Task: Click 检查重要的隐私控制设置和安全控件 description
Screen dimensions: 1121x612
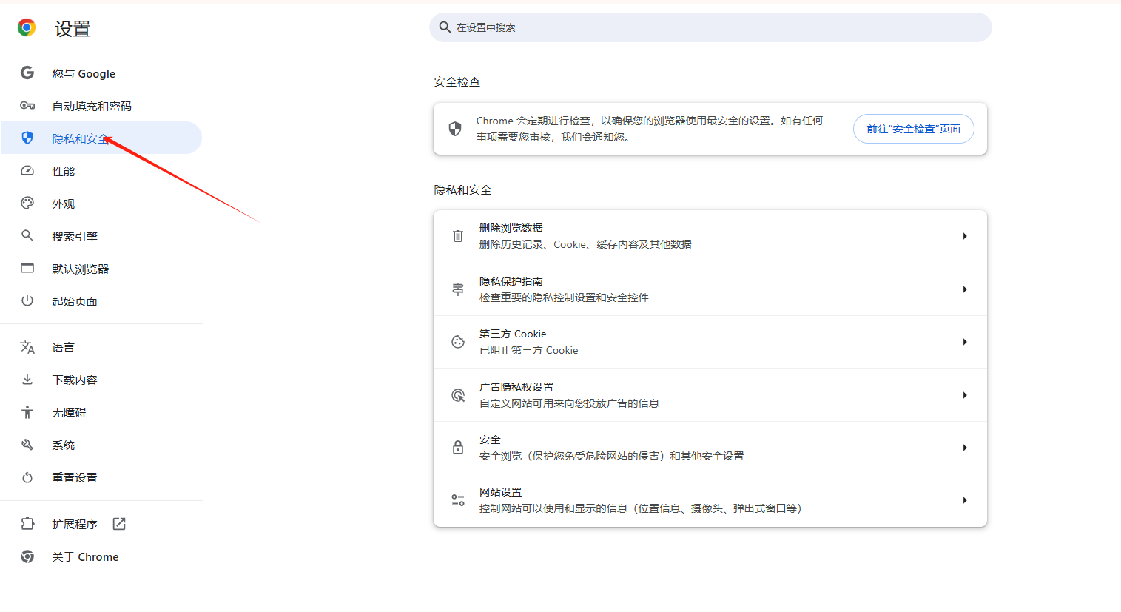Action: (x=564, y=297)
